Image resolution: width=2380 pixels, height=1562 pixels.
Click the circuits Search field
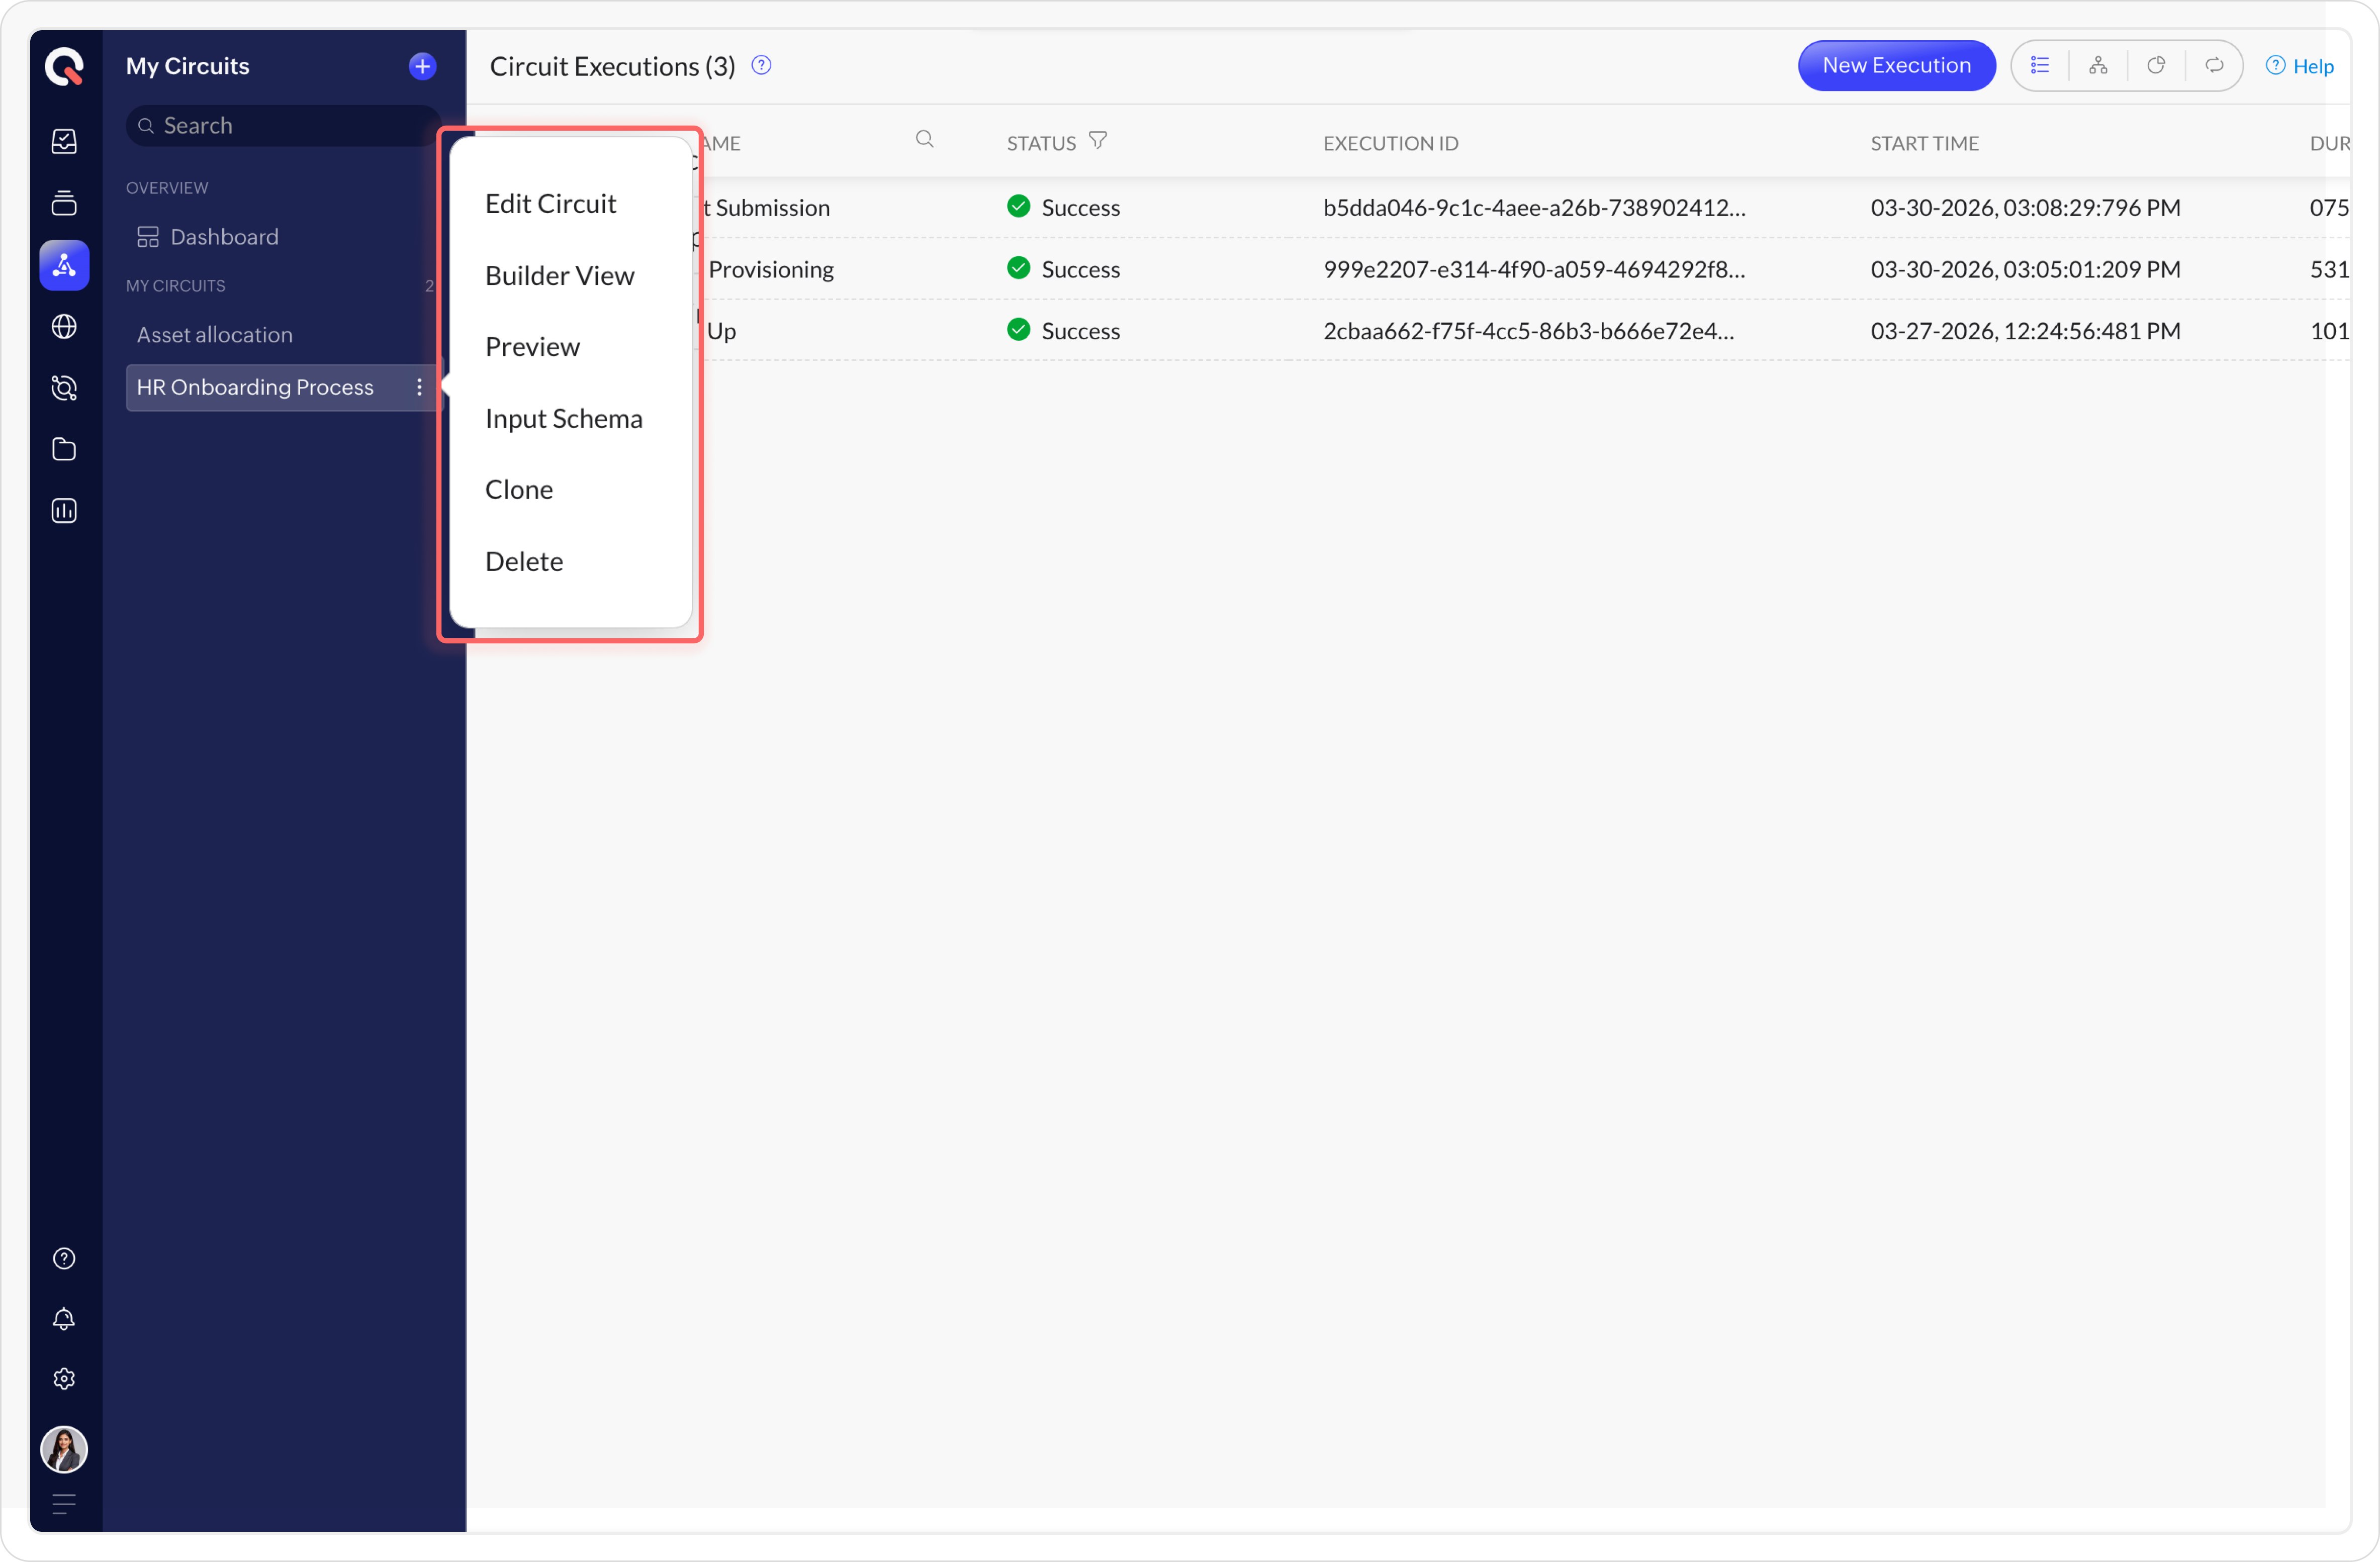[x=284, y=126]
